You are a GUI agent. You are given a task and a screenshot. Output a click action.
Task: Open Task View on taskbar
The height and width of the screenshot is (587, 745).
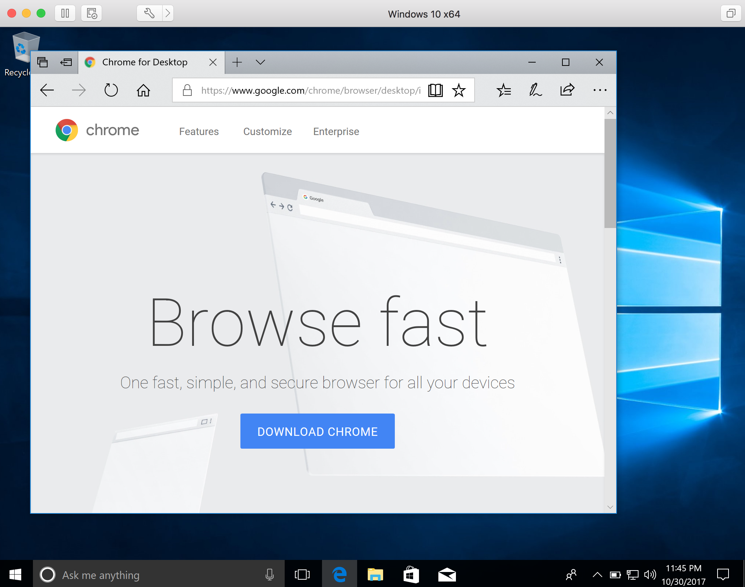(x=302, y=575)
